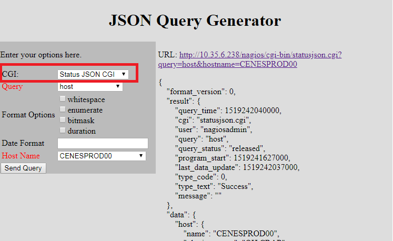Tick the enumerate checkbox
The width and height of the screenshot is (393, 241).
click(x=63, y=109)
